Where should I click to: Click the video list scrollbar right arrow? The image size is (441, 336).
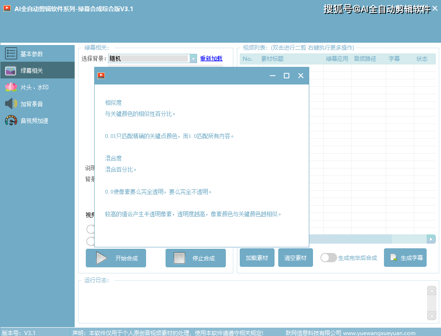pyautogui.click(x=431, y=239)
